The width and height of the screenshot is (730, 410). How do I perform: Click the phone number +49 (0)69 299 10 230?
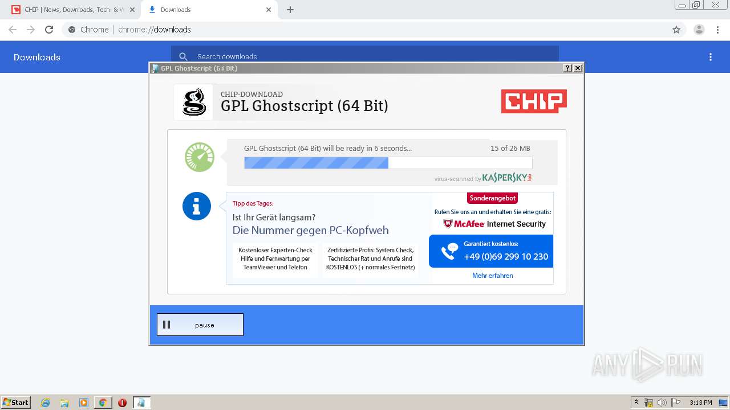[506, 257]
